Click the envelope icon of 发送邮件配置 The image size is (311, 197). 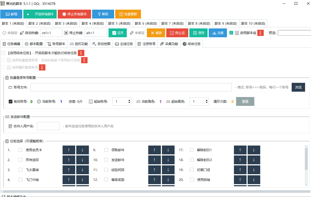tap(7, 117)
